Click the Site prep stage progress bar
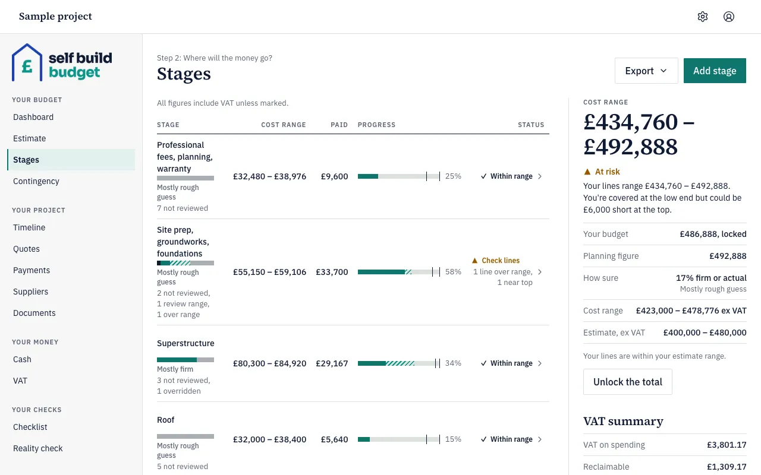The height and width of the screenshot is (475, 761). [x=399, y=272]
